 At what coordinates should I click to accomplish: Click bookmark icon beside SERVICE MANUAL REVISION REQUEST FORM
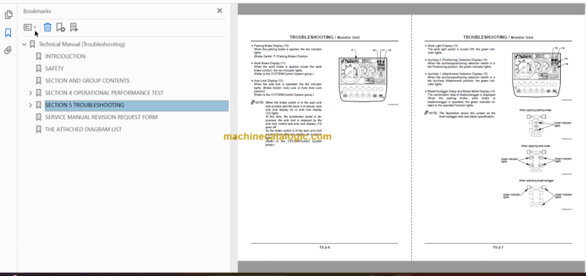[38, 117]
